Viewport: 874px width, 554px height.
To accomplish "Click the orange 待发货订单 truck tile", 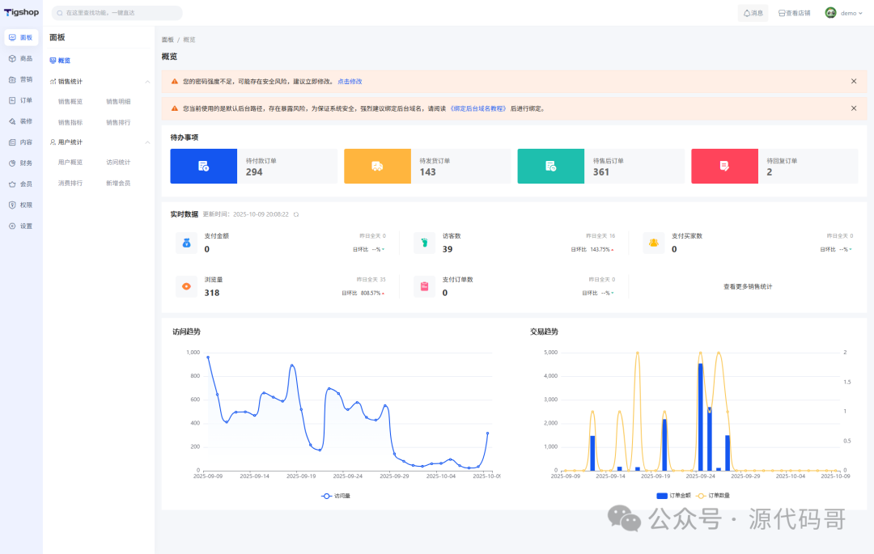I will pos(377,166).
